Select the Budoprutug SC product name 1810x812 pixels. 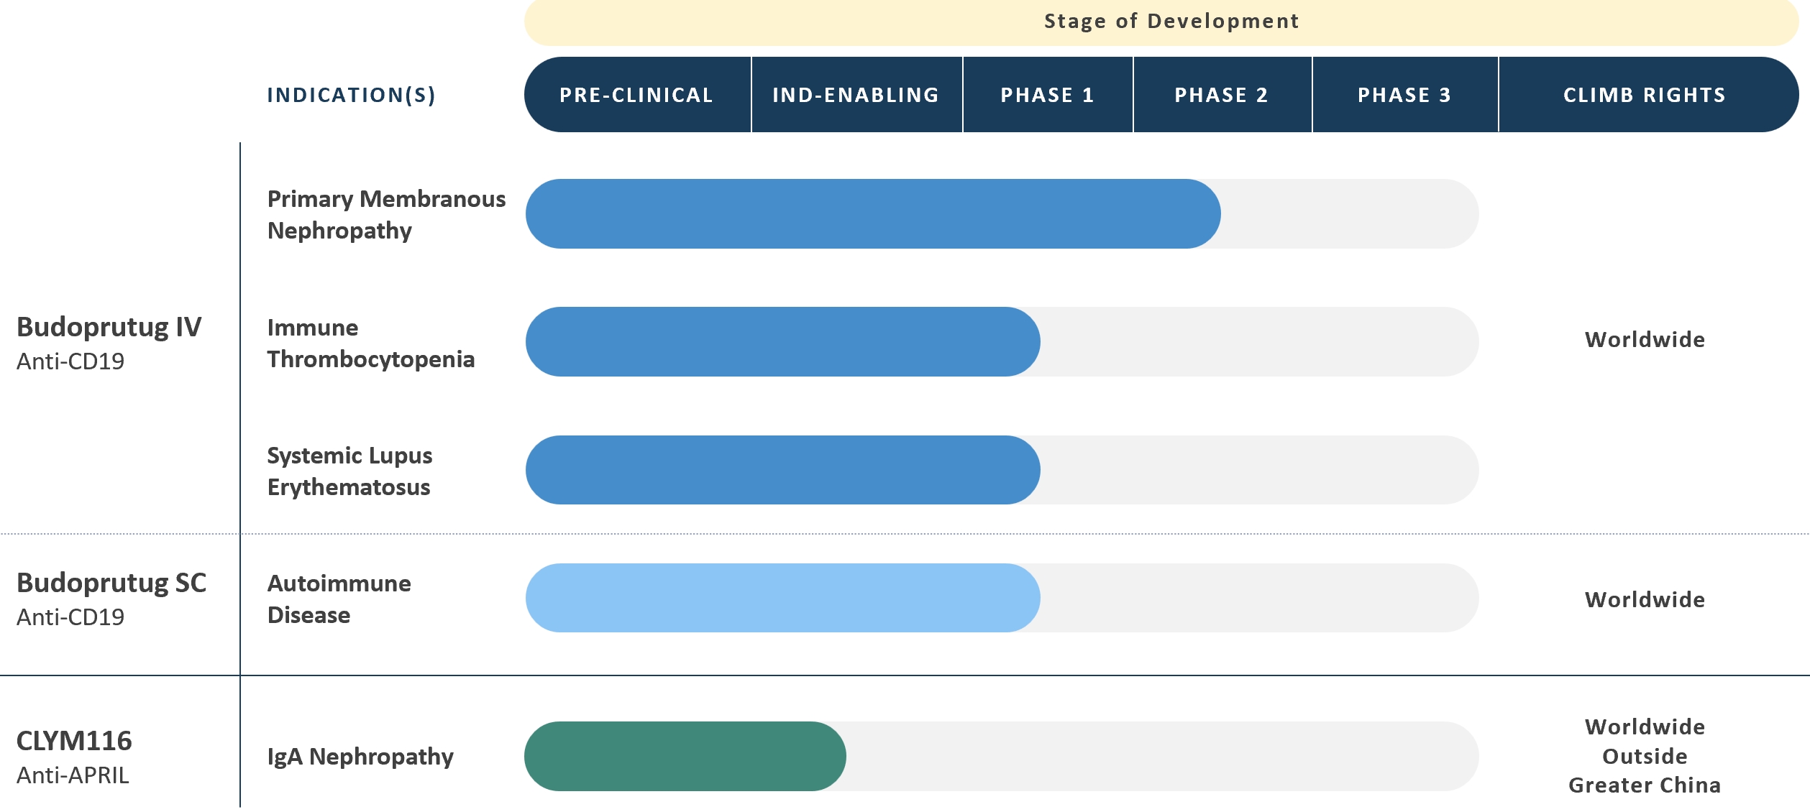click(x=111, y=583)
